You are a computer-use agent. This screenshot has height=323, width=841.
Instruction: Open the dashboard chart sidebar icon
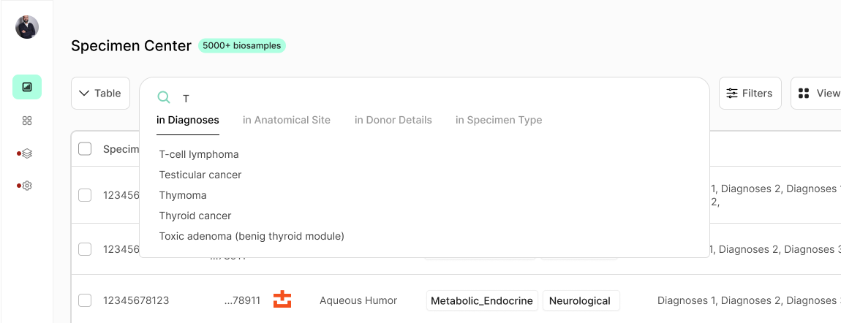pos(27,87)
